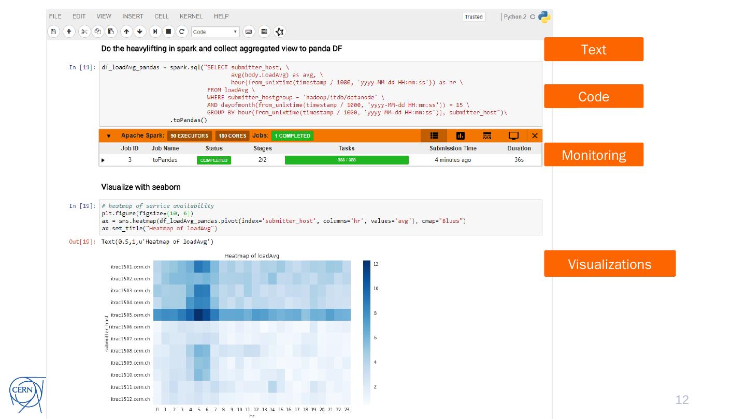Open the FILE menu

(55, 17)
